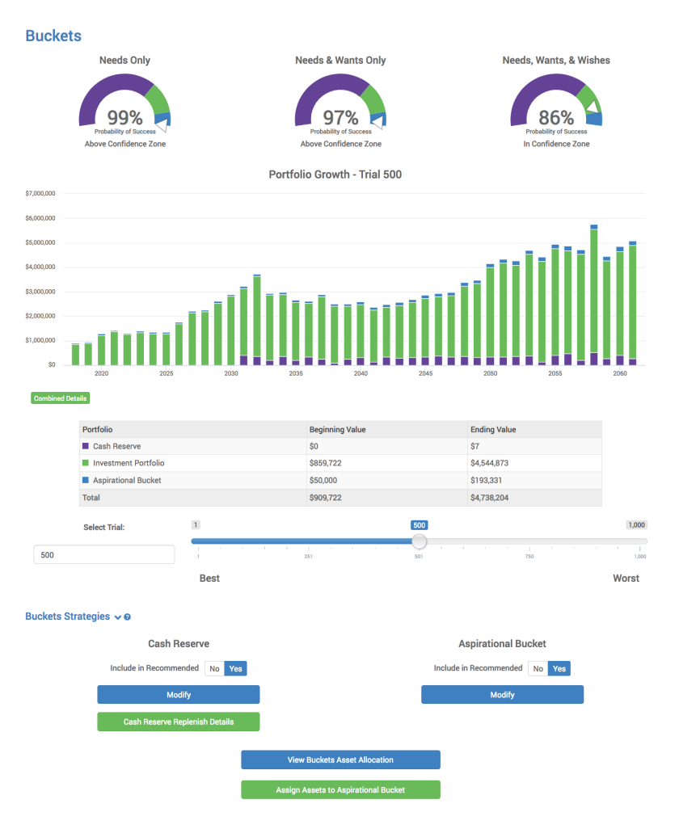Open Cash Reserve Replenish Details
This screenshot has width=679, height=829.
click(x=178, y=722)
